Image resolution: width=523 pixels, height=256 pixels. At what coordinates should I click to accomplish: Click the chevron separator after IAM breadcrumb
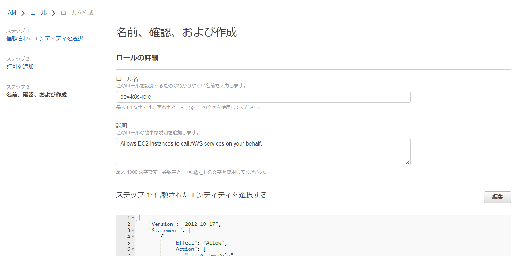tap(23, 13)
